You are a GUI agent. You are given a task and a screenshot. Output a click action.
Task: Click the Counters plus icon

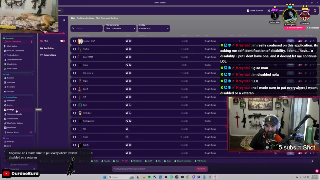coord(5,87)
